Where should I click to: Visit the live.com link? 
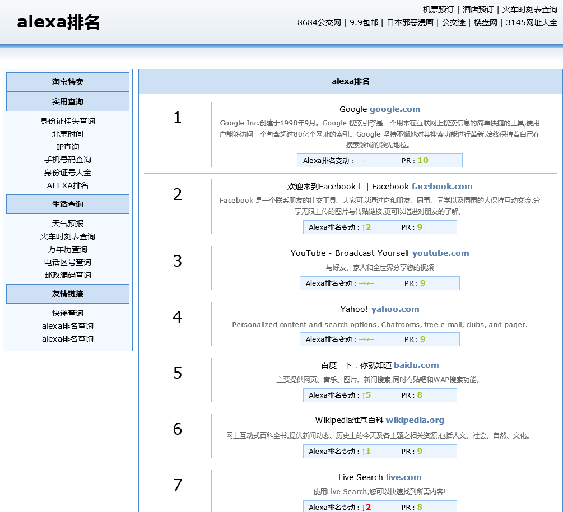(404, 477)
